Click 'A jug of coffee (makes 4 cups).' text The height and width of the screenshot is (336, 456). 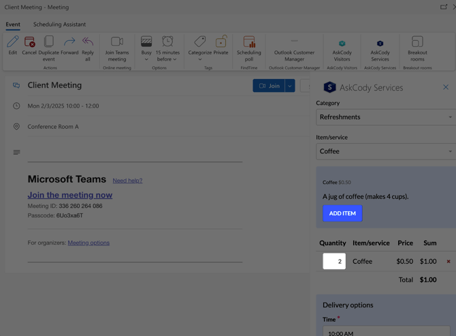coord(365,196)
